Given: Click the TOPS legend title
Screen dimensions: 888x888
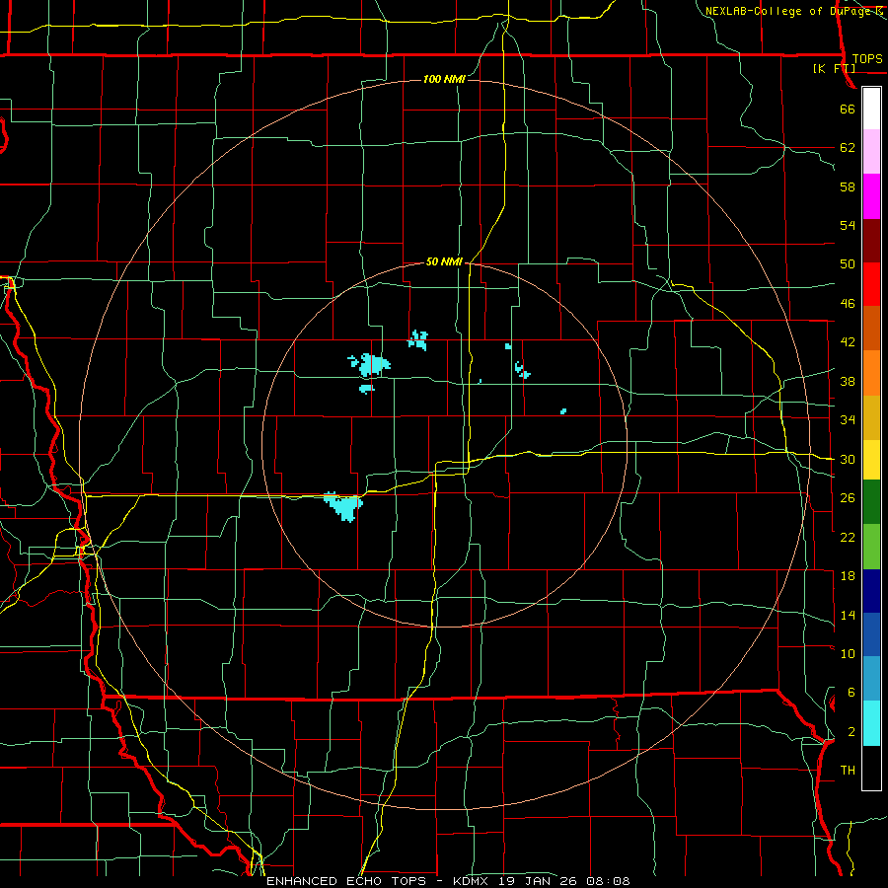Looking at the screenshot, I should pyautogui.click(x=867, y=59).
